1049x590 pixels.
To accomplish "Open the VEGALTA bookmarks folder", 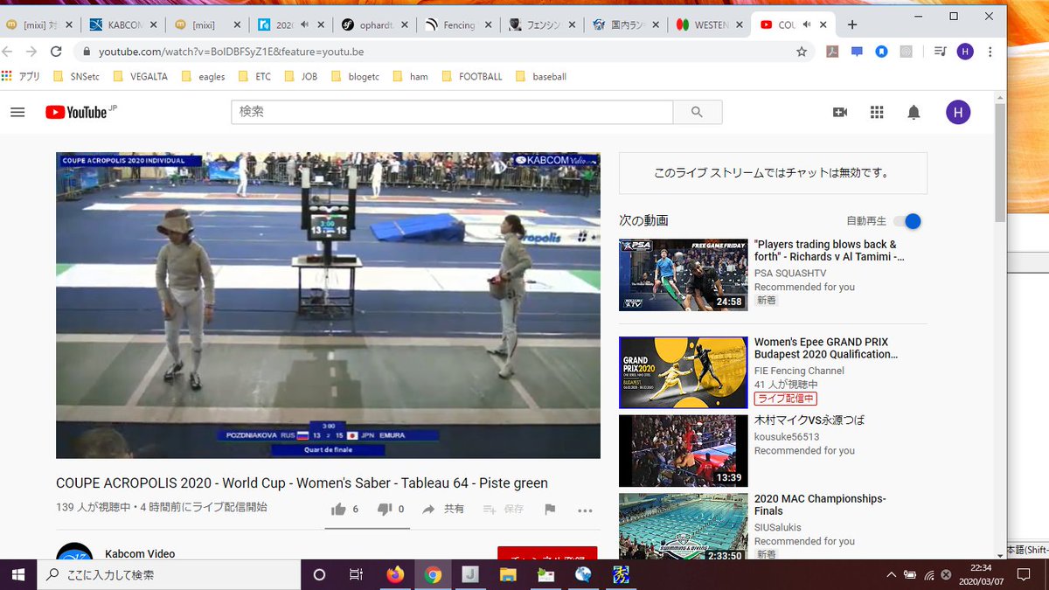I will 142,77.
